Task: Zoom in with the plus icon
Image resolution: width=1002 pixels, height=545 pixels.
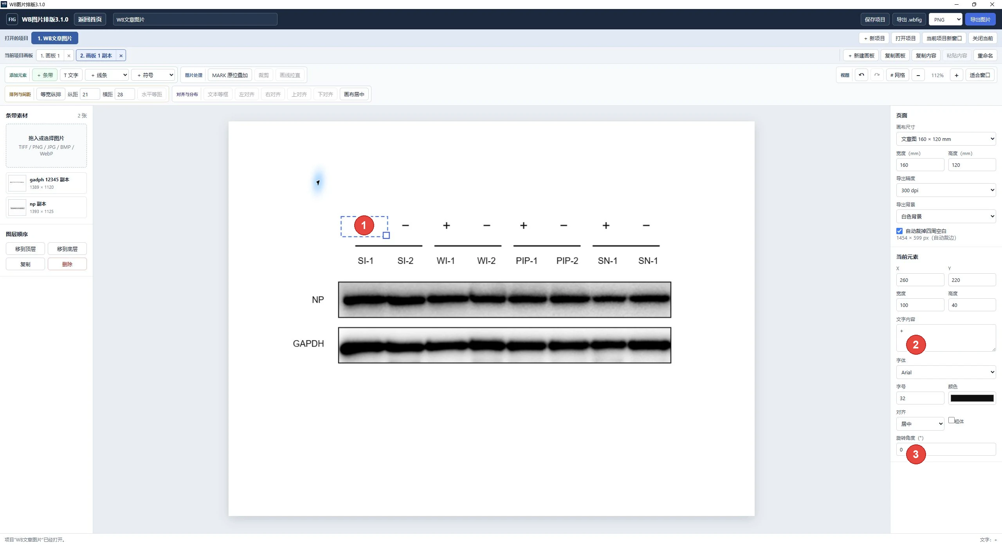Action: click(957, 75)
